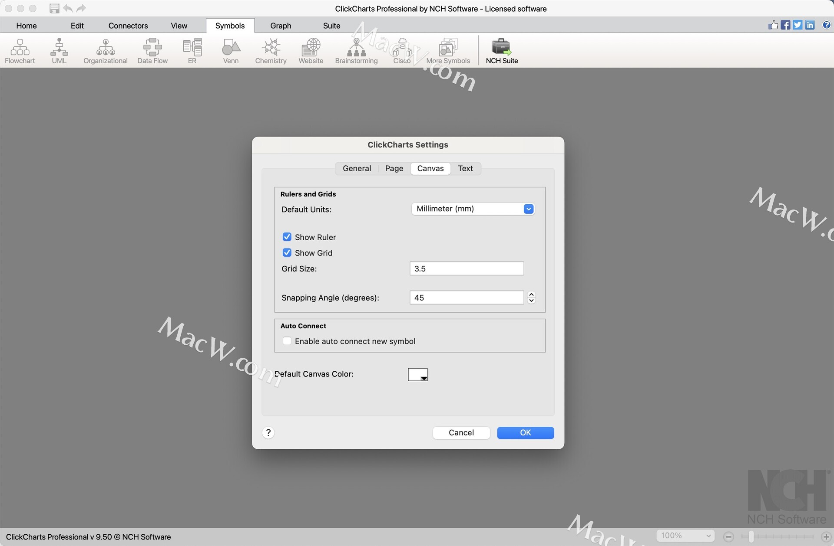Open dialog help question mark button
The image size is (834, 546).
pyautogui.click(x=268, y=432)
